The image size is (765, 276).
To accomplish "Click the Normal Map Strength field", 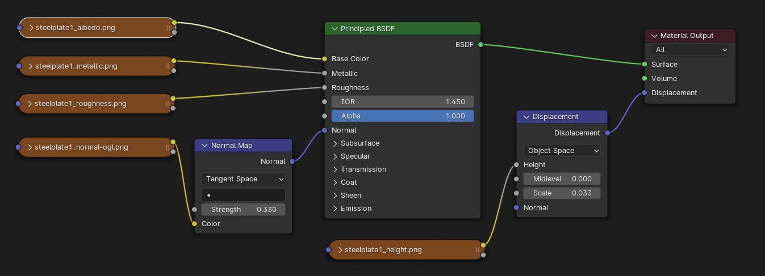I will tap(243, 210).
